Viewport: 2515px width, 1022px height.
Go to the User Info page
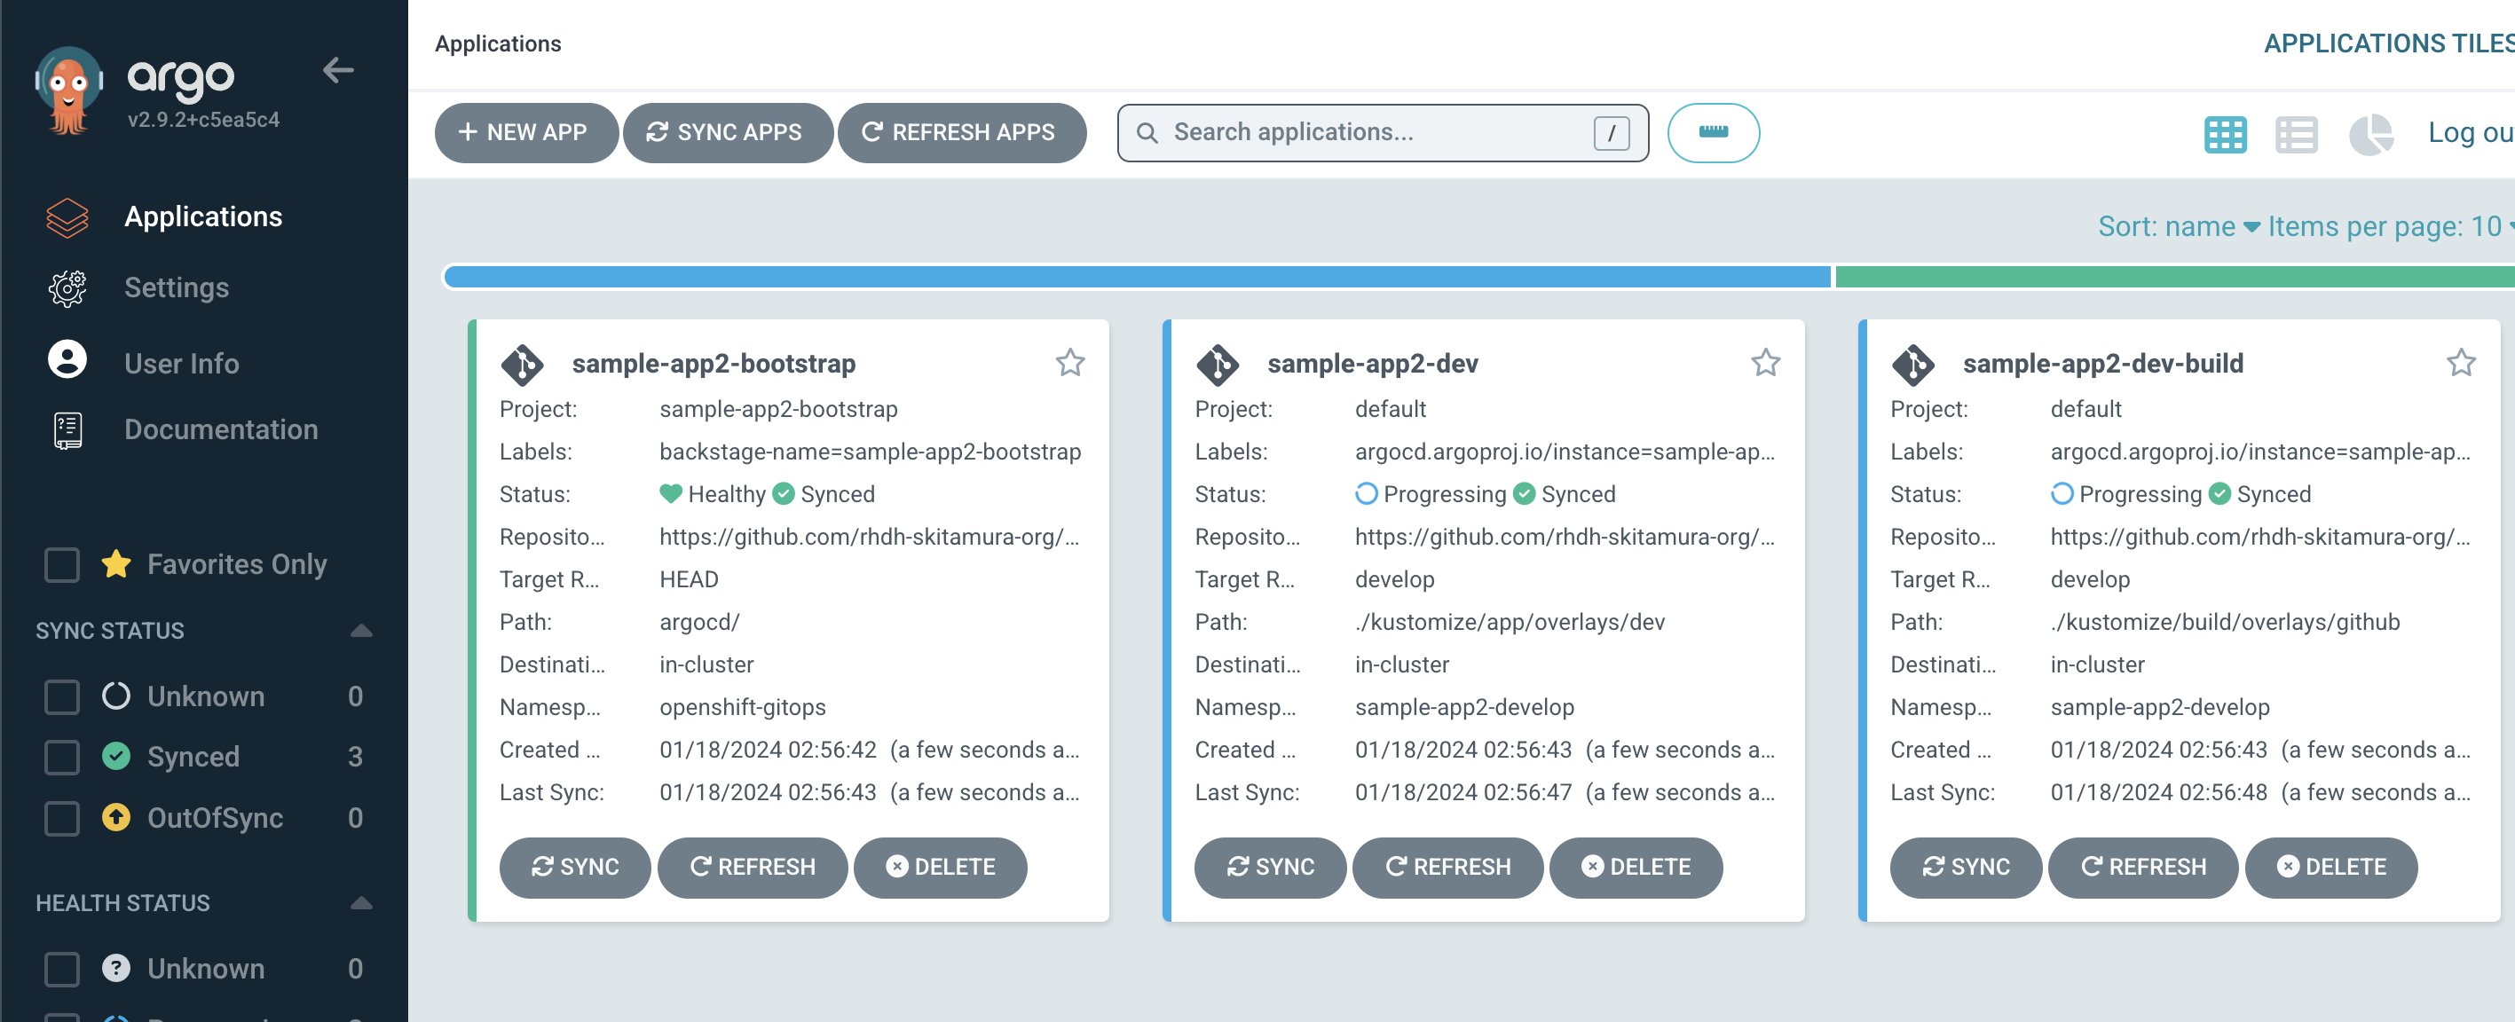pyautogui.click(x=181, y=363)
